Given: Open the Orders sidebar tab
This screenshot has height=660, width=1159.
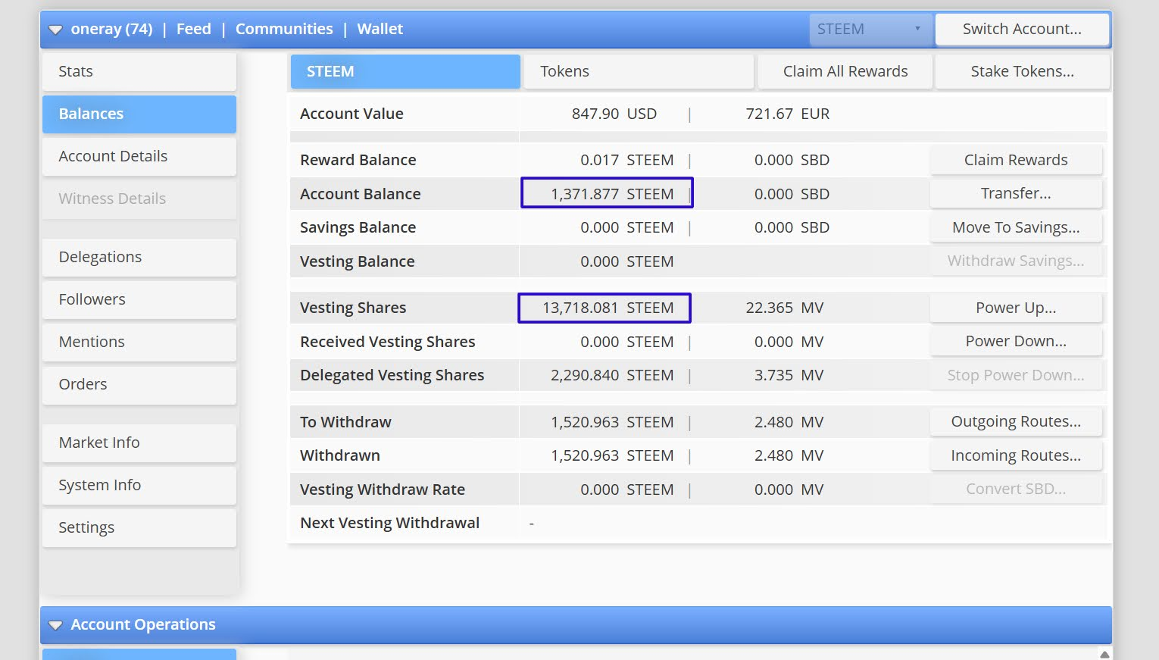Looking at the screenshot, I should 139,385.
